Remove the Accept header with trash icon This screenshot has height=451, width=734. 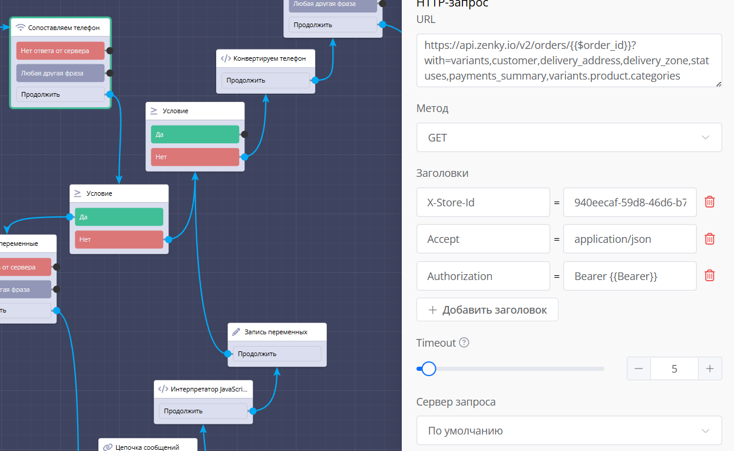pyautogui.click(x=710, y=239)
